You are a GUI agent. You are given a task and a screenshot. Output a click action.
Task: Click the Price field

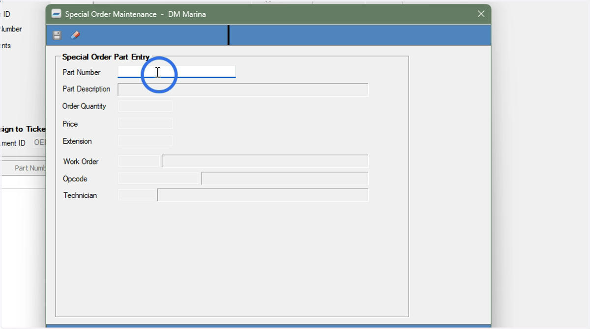(145, 124)
